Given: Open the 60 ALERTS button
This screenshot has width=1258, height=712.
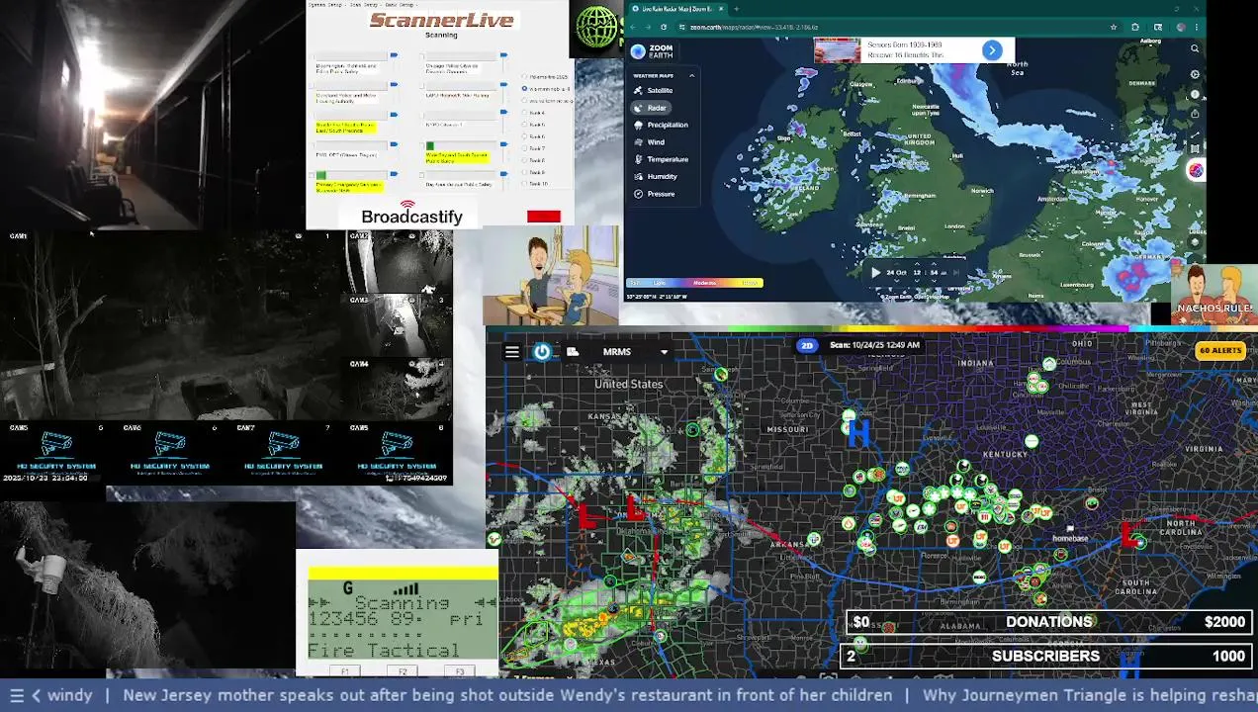Looking at the screenshot, I should pos(1220,350).
